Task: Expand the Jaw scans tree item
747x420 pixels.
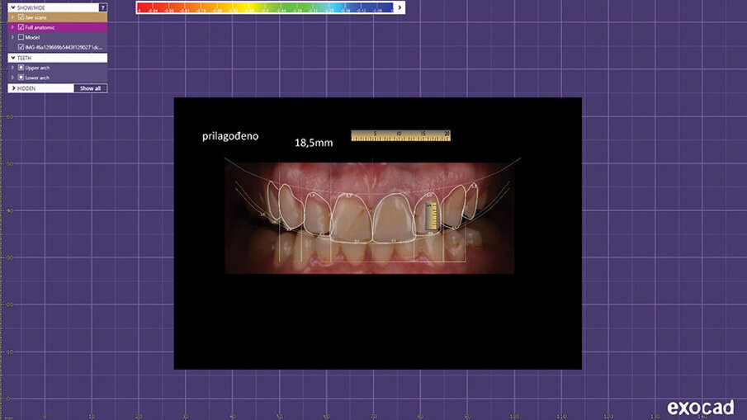Action: tap(12, 17)
